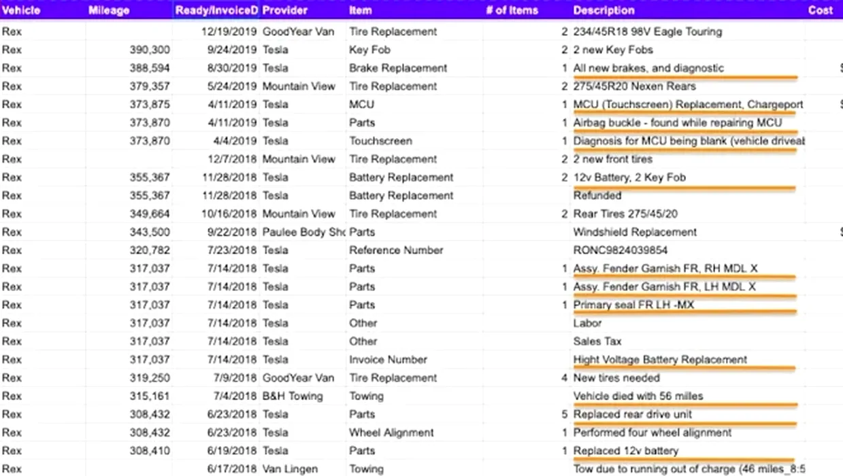Click the Mileage column header
The width and height of the screenshot is (843, 476).
(109, 10)
